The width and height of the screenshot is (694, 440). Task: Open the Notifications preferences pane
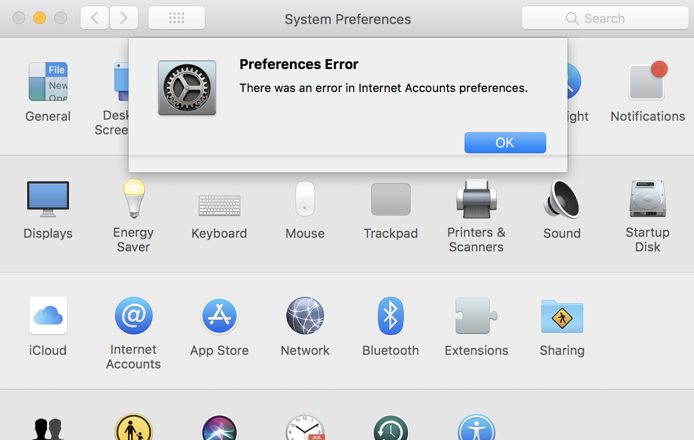[x=647, y=82]
